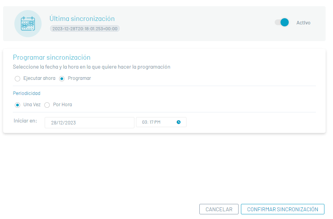Image resolution: width=333 pixels, height=219 pixels.
Task: Click the last sync timestamp badge
Action: pyautogui.click(x=85, y=29)
